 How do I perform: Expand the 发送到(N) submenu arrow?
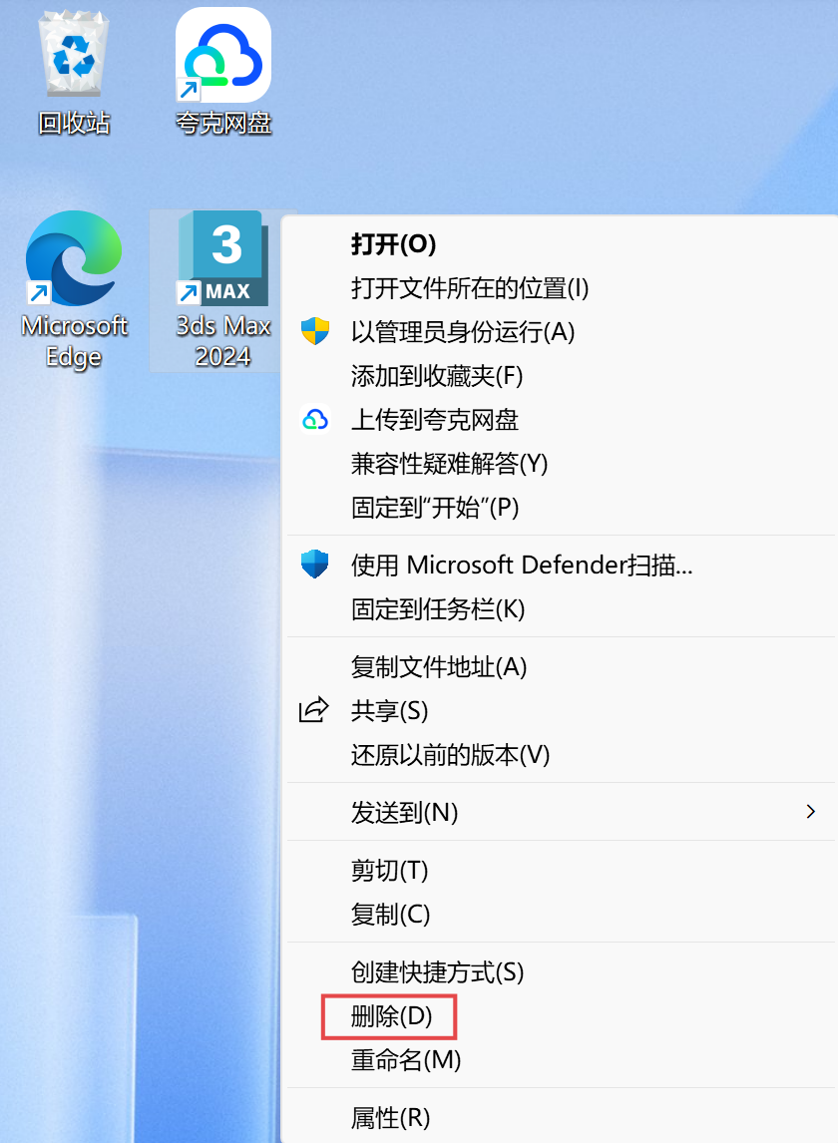coord(810,811)
